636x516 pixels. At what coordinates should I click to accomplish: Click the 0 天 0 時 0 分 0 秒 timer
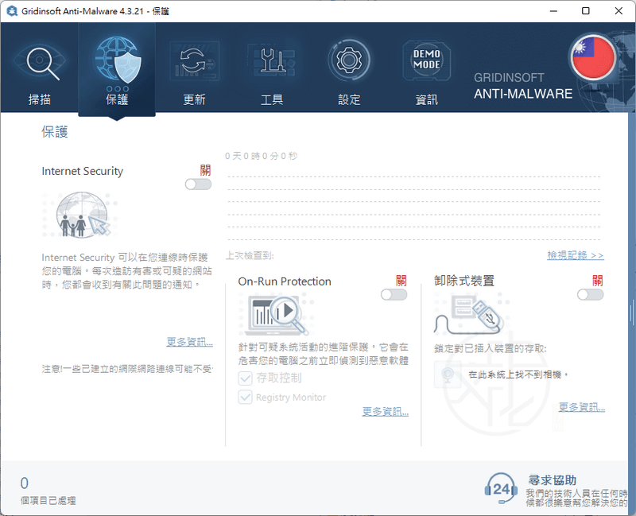coord(262,156)
